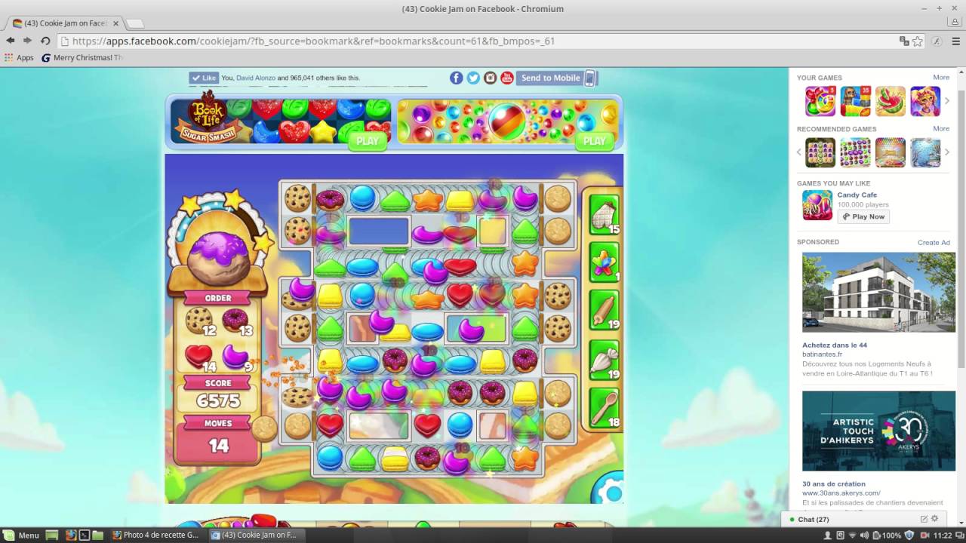This screenshot has height=543, width=966.
Task: Open chat options gear icon
Action: coord(935,519)
